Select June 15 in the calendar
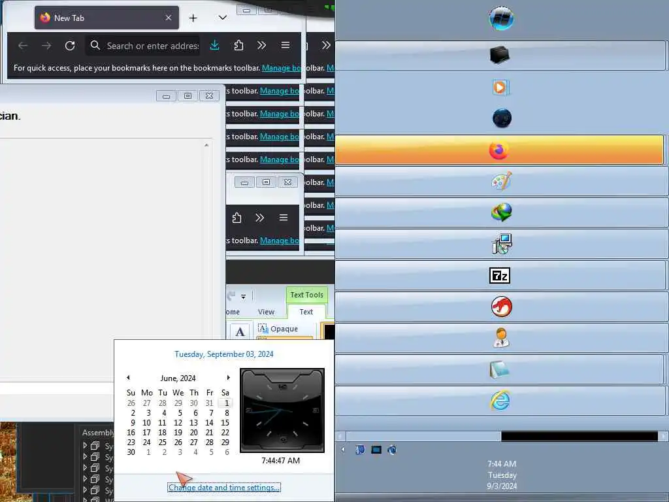The height and width of the screenshot is (502, 669). pyautogui.click(x=225, y=423)
